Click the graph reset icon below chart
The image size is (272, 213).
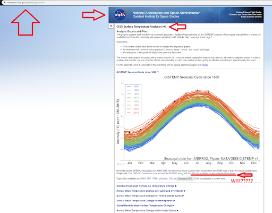pos(118,164)
